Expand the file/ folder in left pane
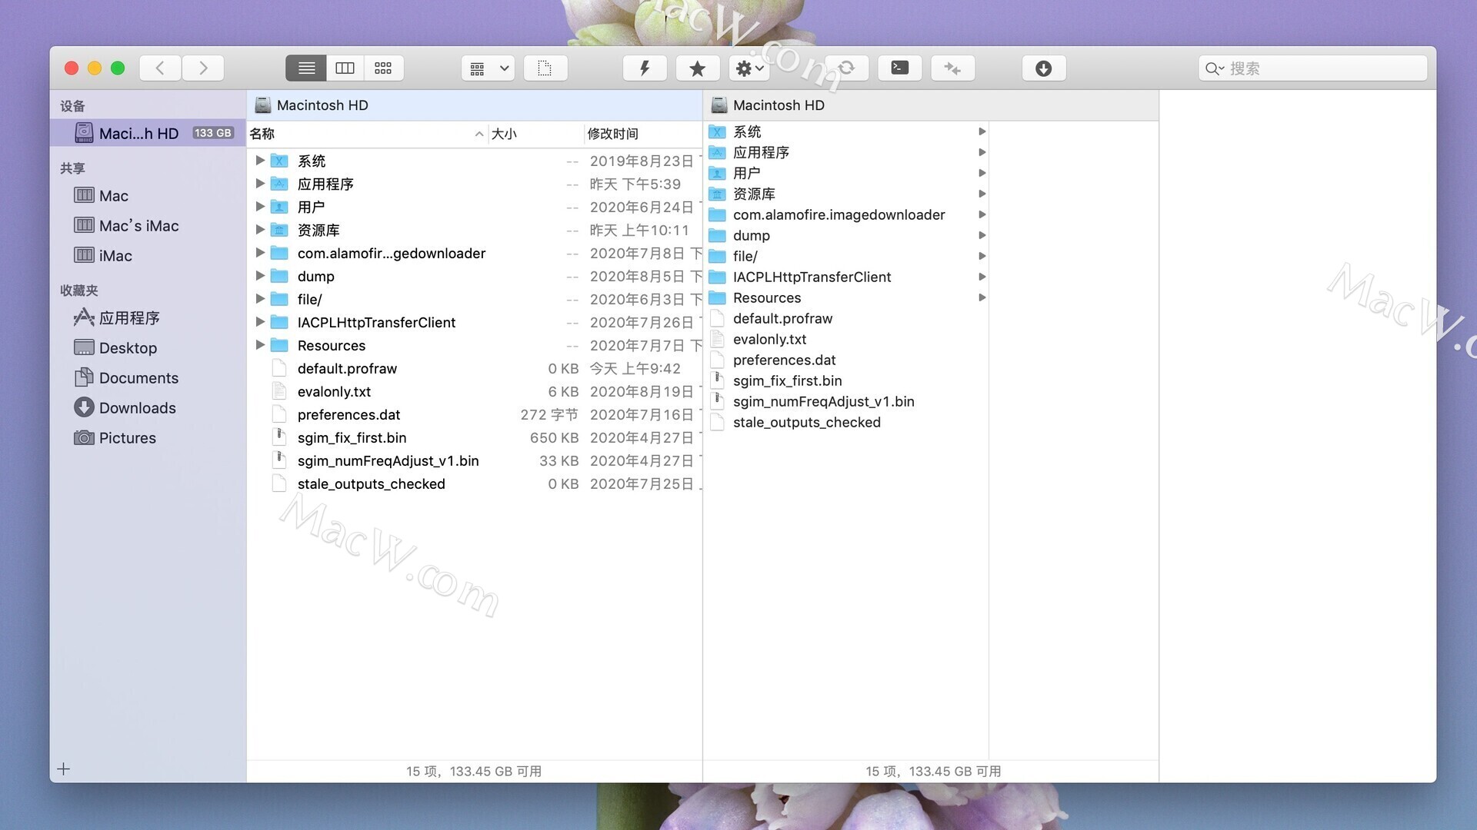The width and height of the screenshot is (1477, 830). coord(260,299)
